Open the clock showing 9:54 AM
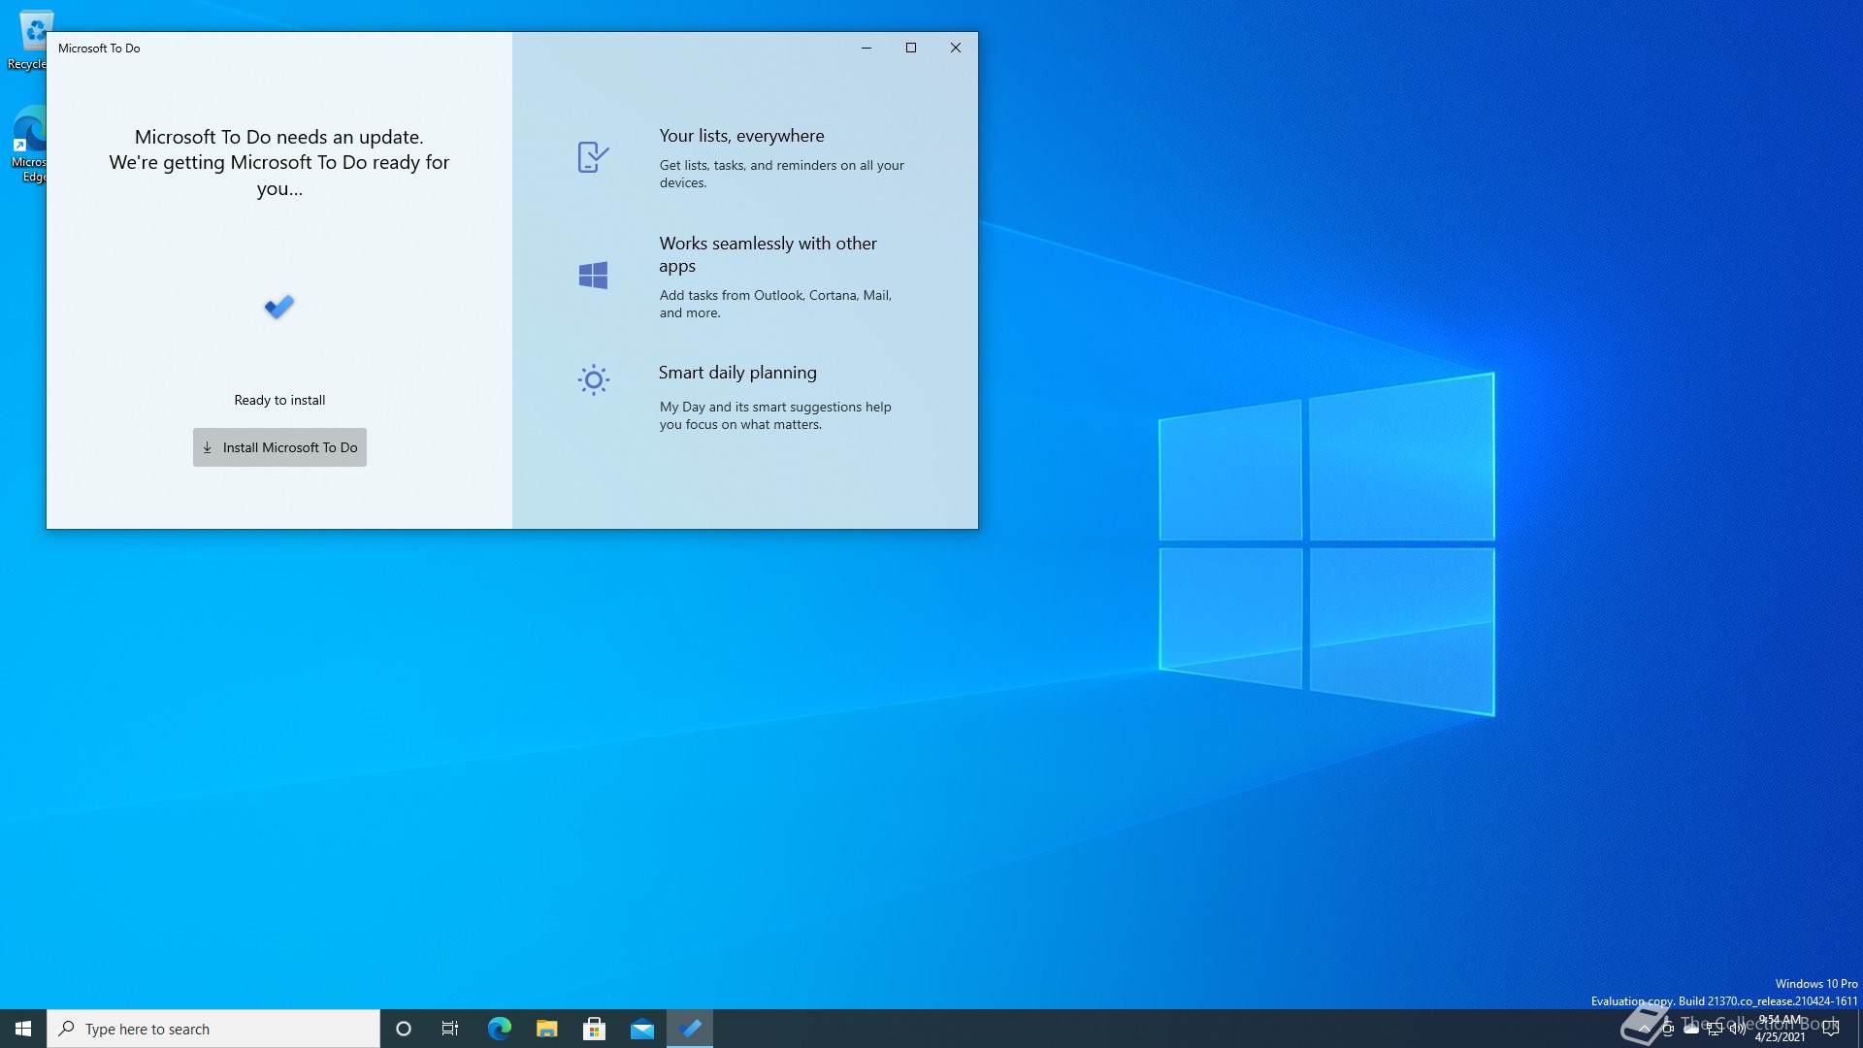Screen dimensions: 1863x1048 click(1781, 1029)
